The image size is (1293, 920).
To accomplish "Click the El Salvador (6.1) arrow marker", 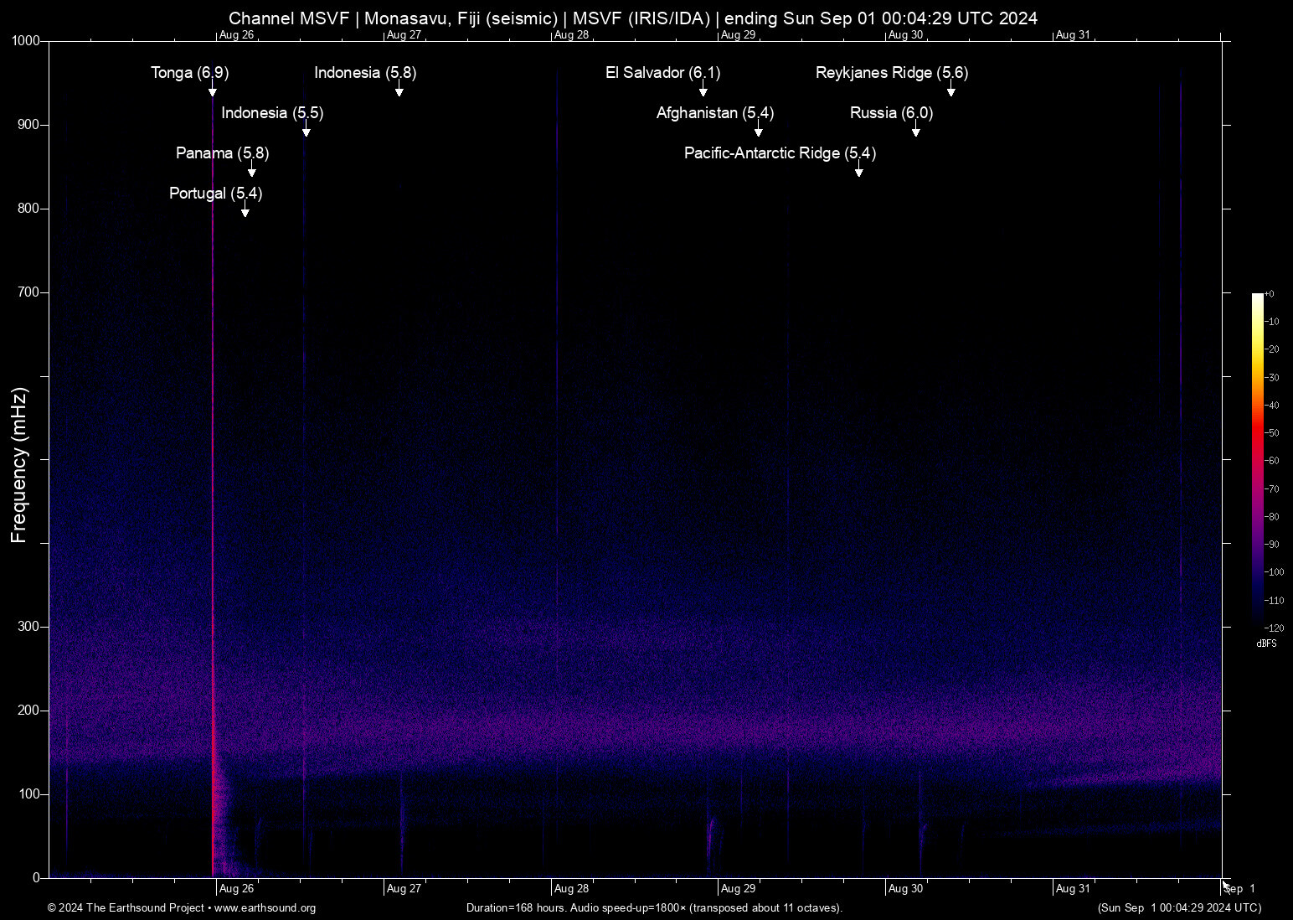I will (702, 90).
